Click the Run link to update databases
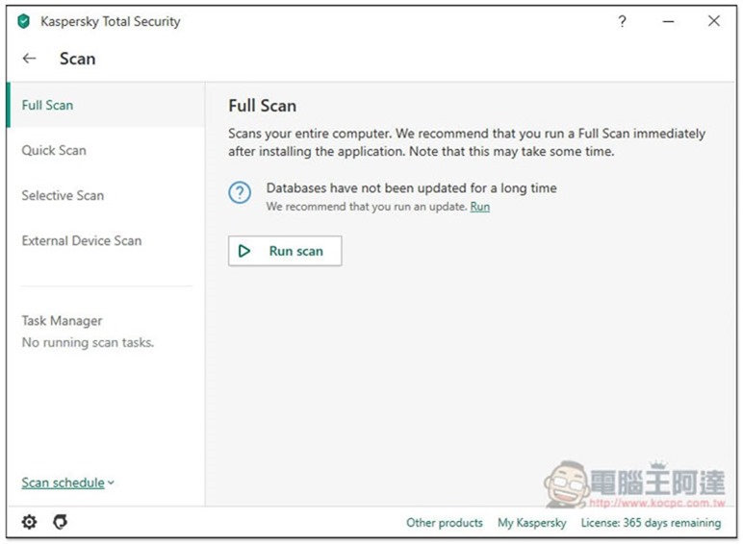The width and height of the screenshot is (743, 544). coord(480,207)
